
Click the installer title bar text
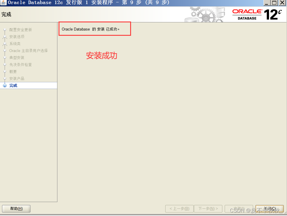[x=89, y=3]
